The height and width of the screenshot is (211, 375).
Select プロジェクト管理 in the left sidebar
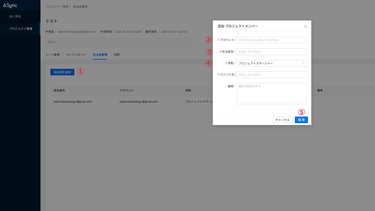click(21, 29)
